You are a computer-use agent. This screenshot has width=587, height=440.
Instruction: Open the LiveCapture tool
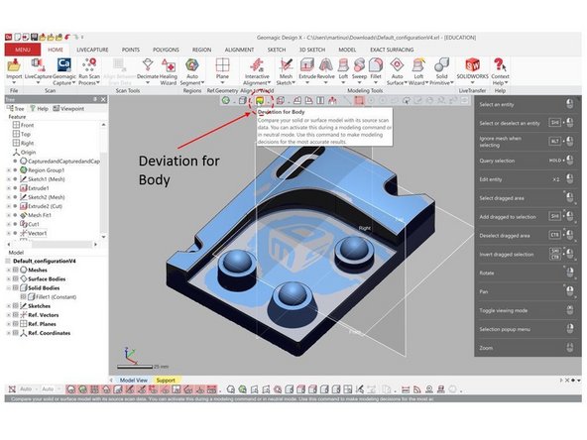38,68
